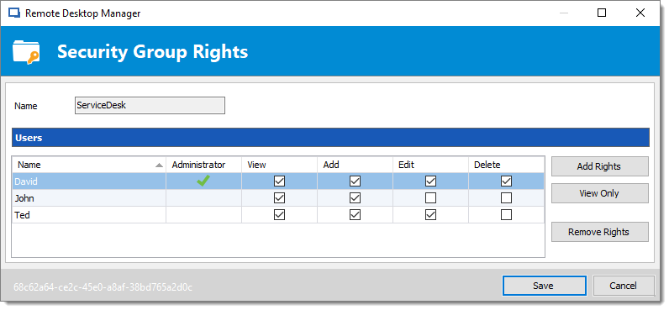Save the security group rights
Screen dimensions: 669x310
(x=545, y=286)
